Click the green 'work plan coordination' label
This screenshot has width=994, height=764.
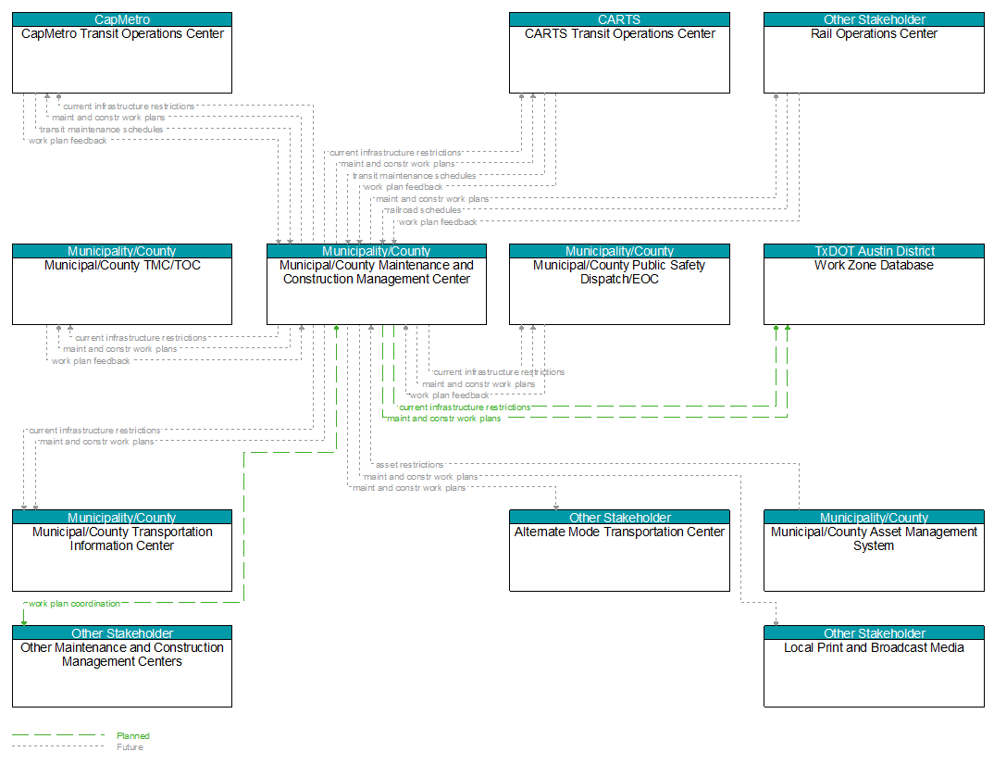coord(74,604)
